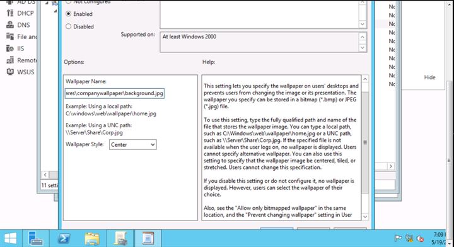Click the Action Center flag tray icon

pos(398,238)
